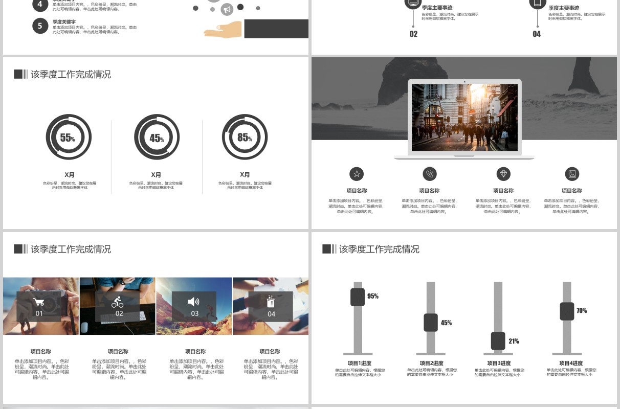620x409 pixels.
Task: Open the desk keyboard photo tile 02
Action: (118, 306)
